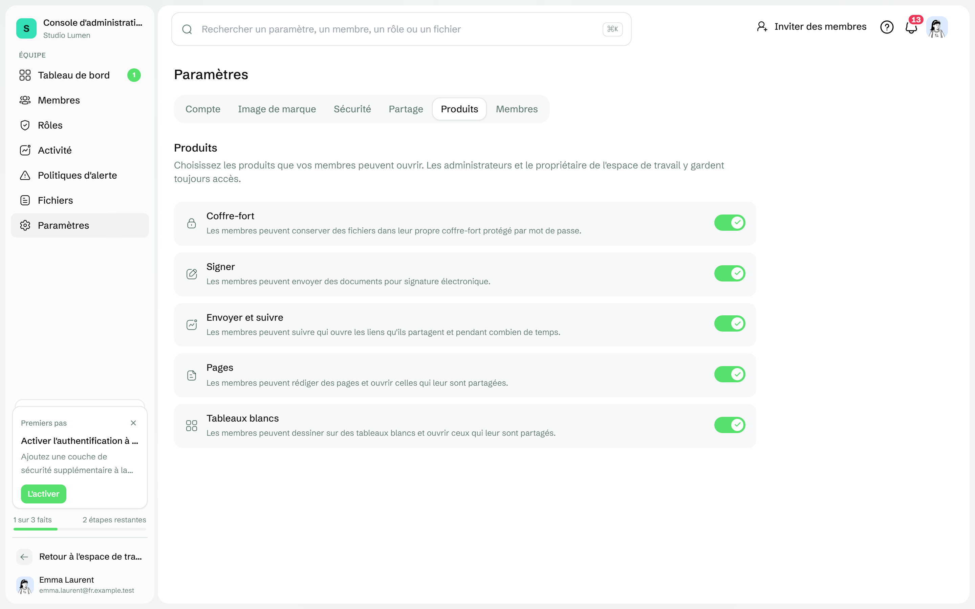Open the help question mark icon
This screenshot has height=609, width=975.
tap(887, 27)
